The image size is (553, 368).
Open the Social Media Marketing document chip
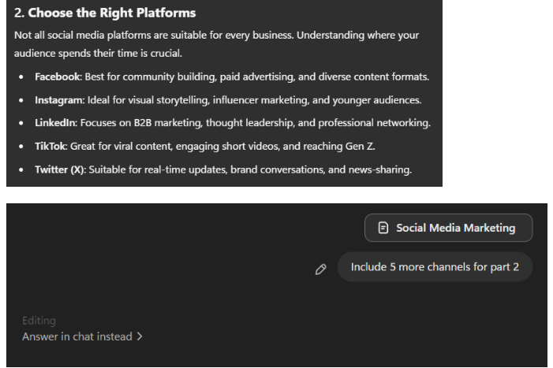pyautogui.click(x=448, y=228)
